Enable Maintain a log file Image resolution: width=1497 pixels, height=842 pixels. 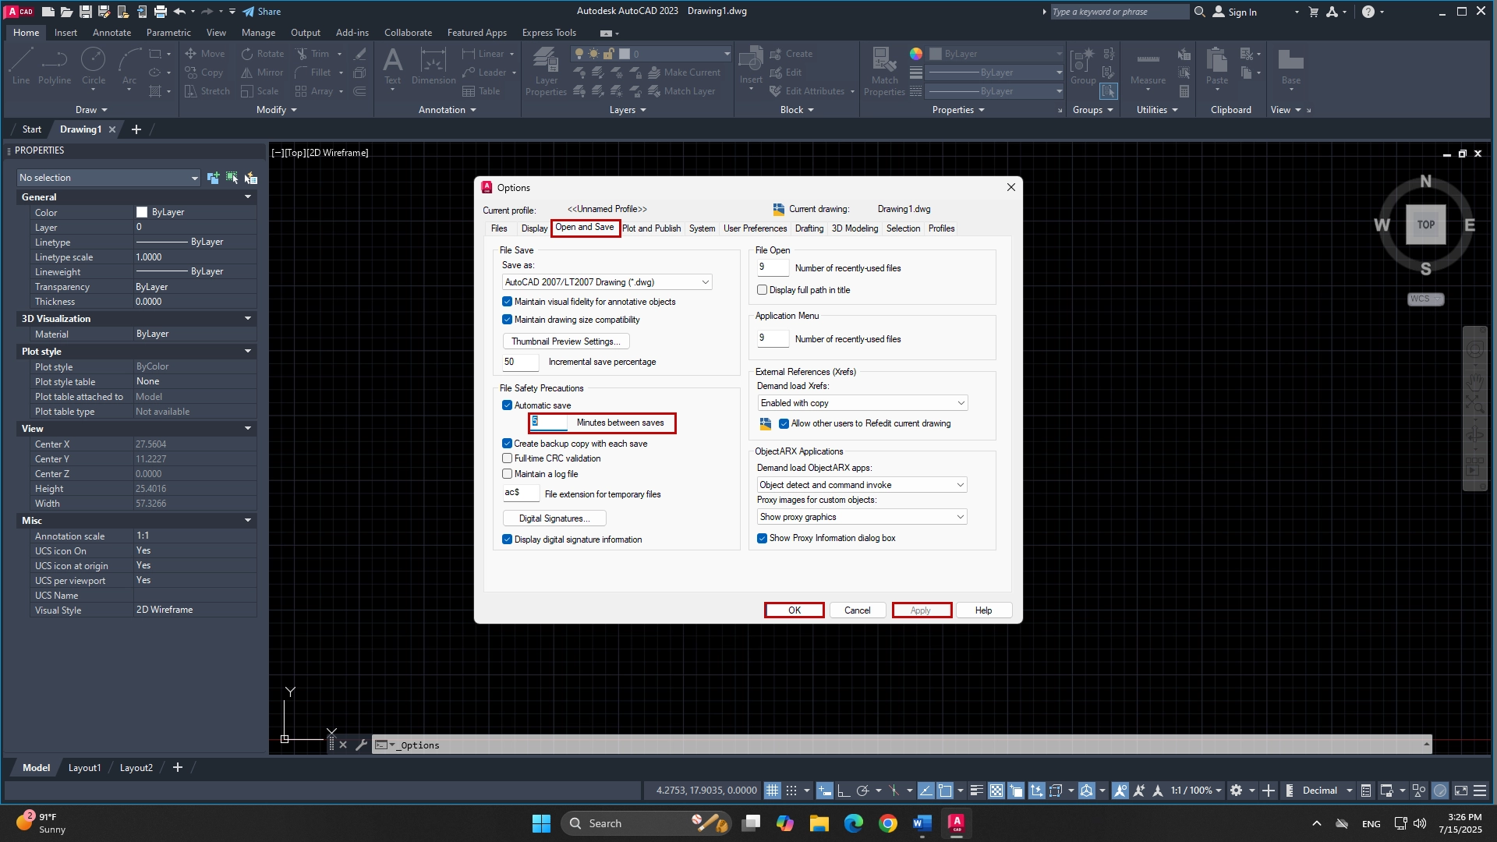[508, 474]
